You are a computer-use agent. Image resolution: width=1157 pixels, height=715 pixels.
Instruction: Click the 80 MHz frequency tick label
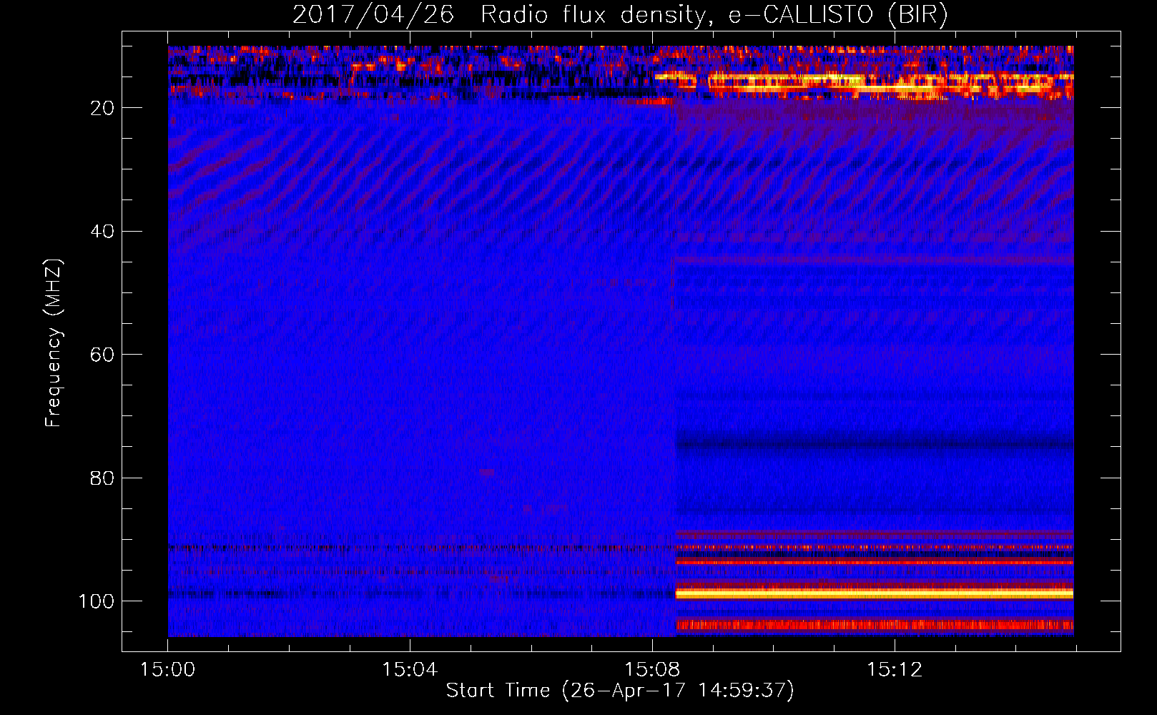[x=103, y=478]
